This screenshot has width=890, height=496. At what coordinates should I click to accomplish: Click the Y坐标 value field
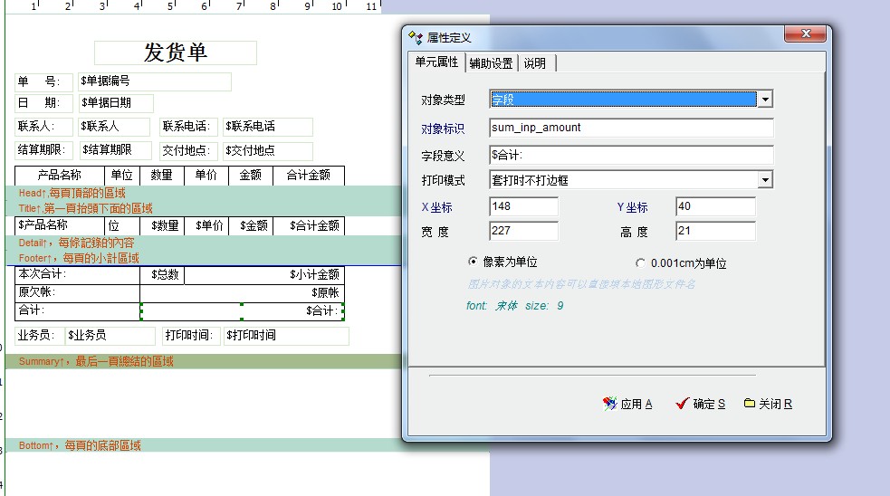715,206
